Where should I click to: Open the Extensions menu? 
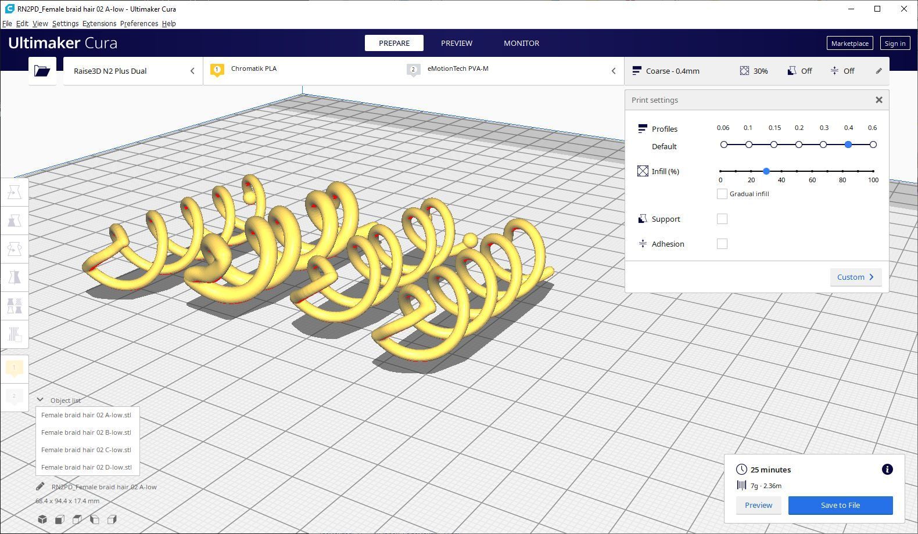[x=99, y=24]
